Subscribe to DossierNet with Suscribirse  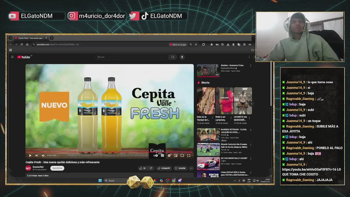point(57,168)
